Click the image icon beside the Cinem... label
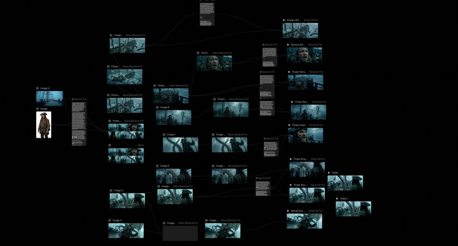This screenshot has width=458, height=246. (214, 99)
